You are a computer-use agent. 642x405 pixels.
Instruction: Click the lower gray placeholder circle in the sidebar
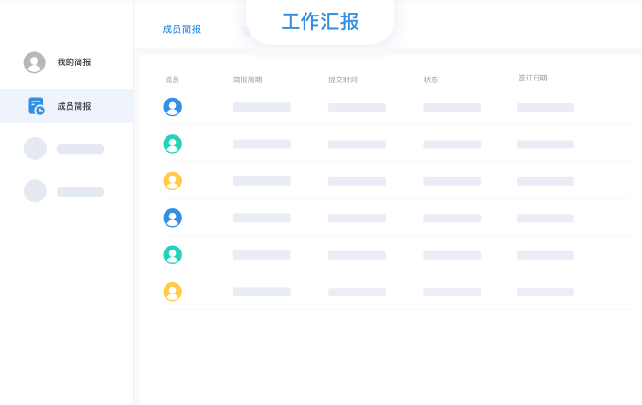[x=35, y=191]
